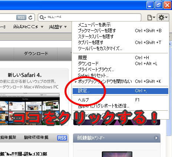172x157 pixels.
Task: Choose プライベートブラウズ... menu item
Action: tap(120, 70)
